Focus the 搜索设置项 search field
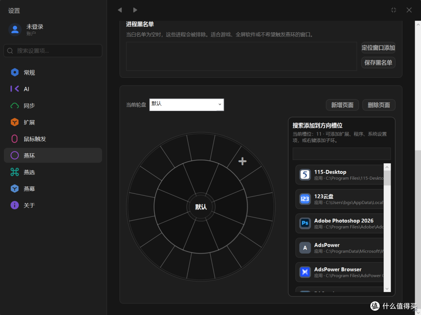The height and width of the screenshot is (315, 421). (53, 51)
